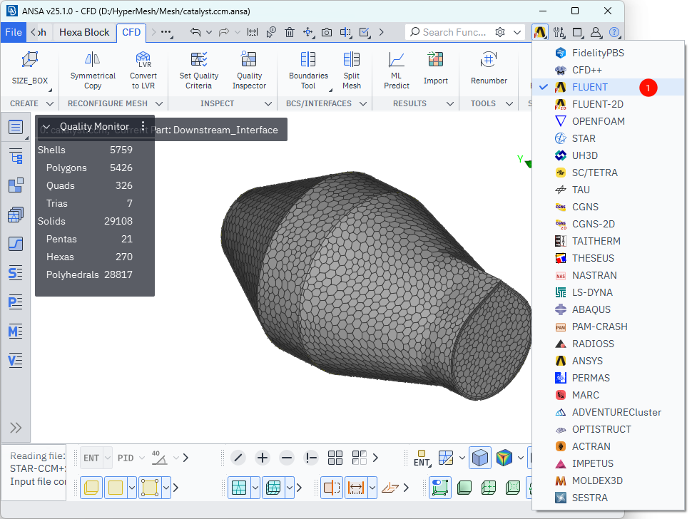Image resolution: width=692 pixels, height=519 pixels.
Task: Switch to the Hexa Block tab
Action: pyautogui.click(x=84, y=32)
